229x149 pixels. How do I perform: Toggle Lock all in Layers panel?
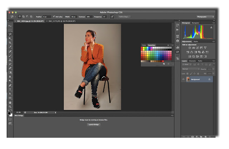tap(198, 74)
